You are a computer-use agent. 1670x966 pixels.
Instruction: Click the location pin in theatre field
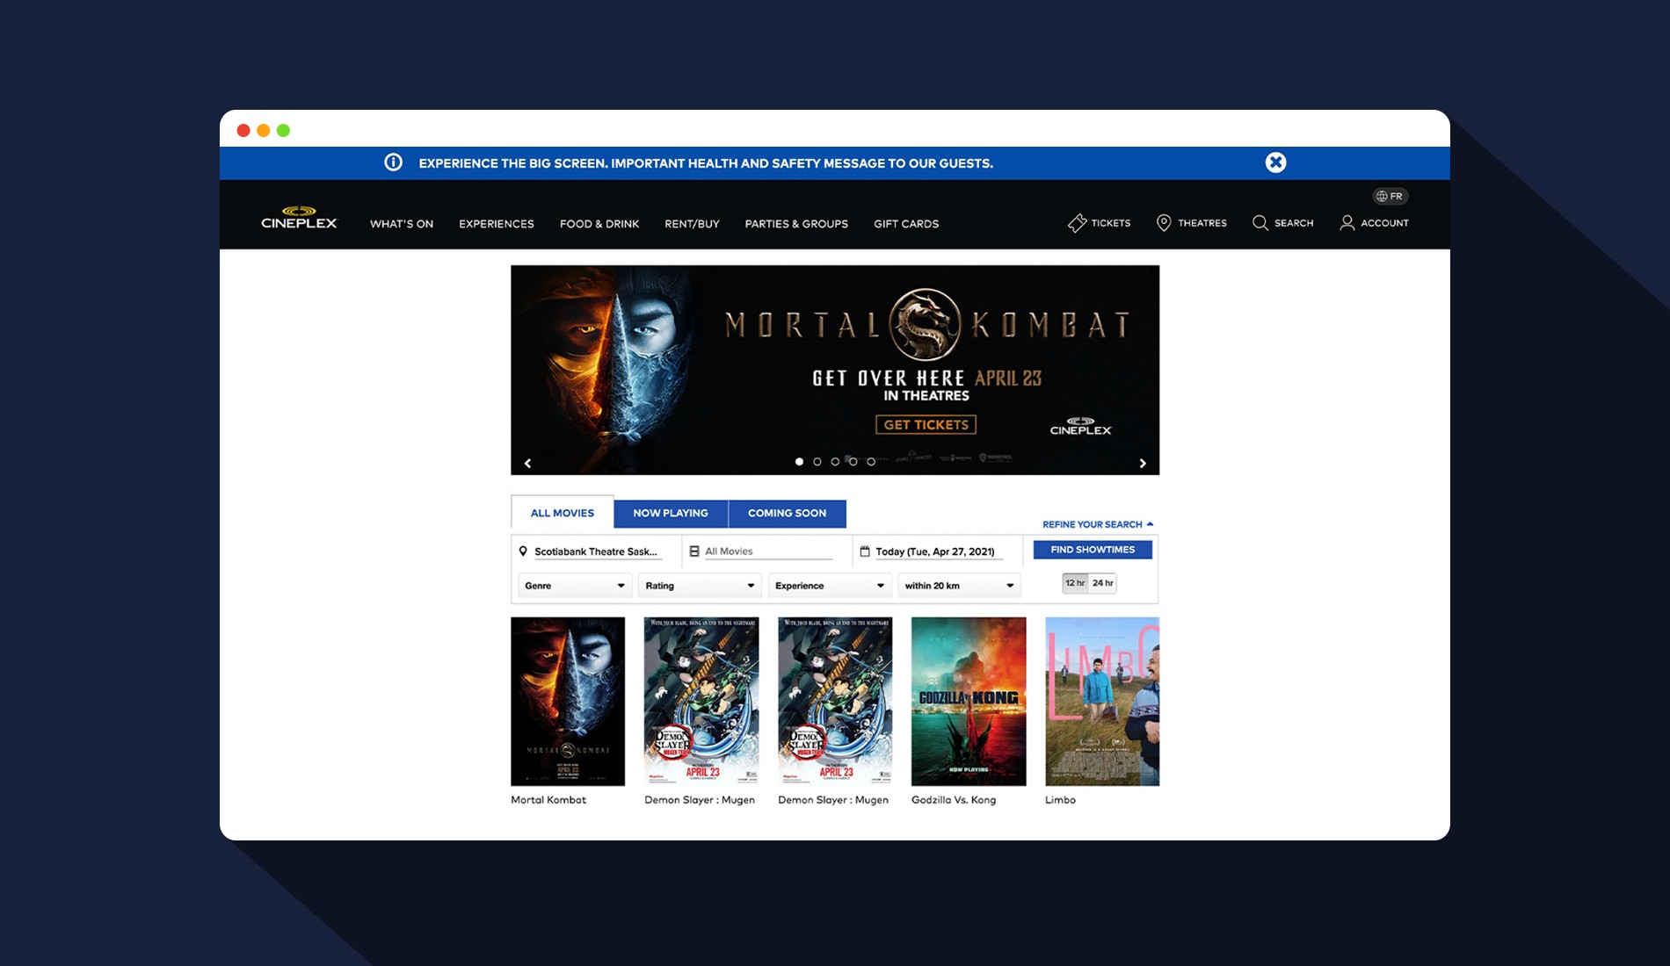[523, 551]
